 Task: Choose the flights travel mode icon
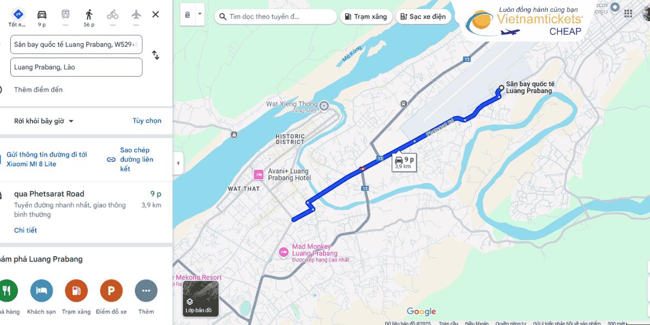click(x=136, y=15)
